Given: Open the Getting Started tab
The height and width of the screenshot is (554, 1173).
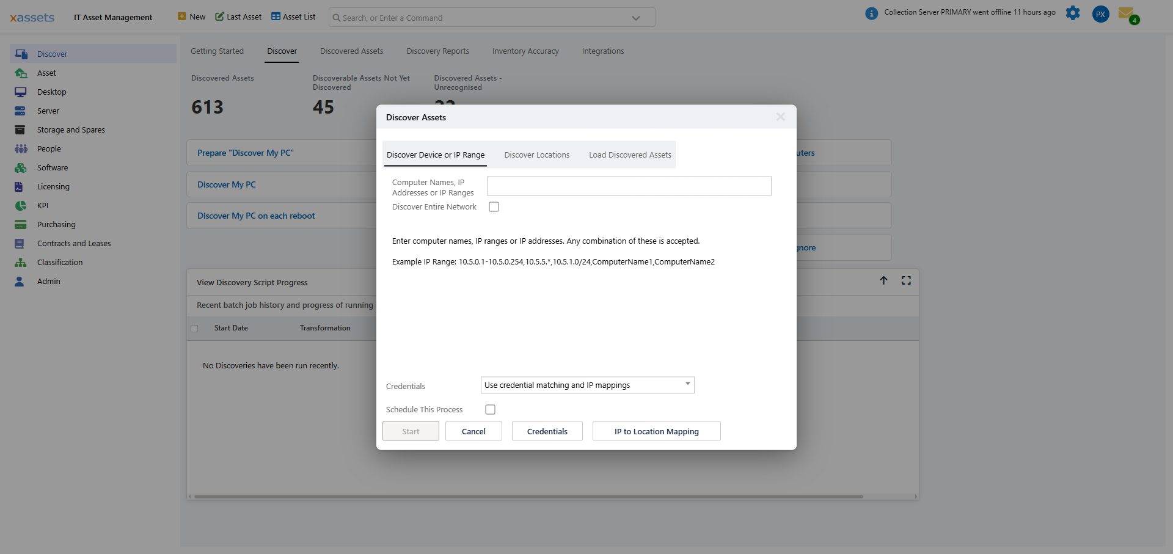Looking at the screenshot, I should pos(217,51).
